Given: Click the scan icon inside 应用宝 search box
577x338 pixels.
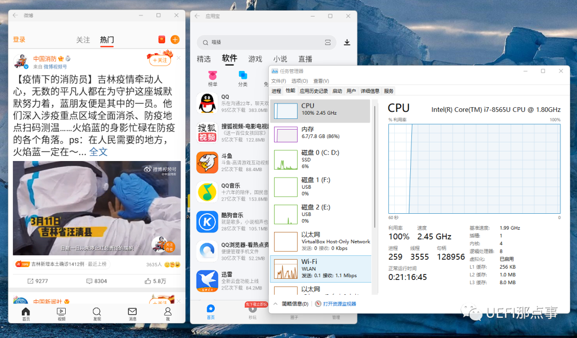Looking at the screenshot, I should click(328, 43).
